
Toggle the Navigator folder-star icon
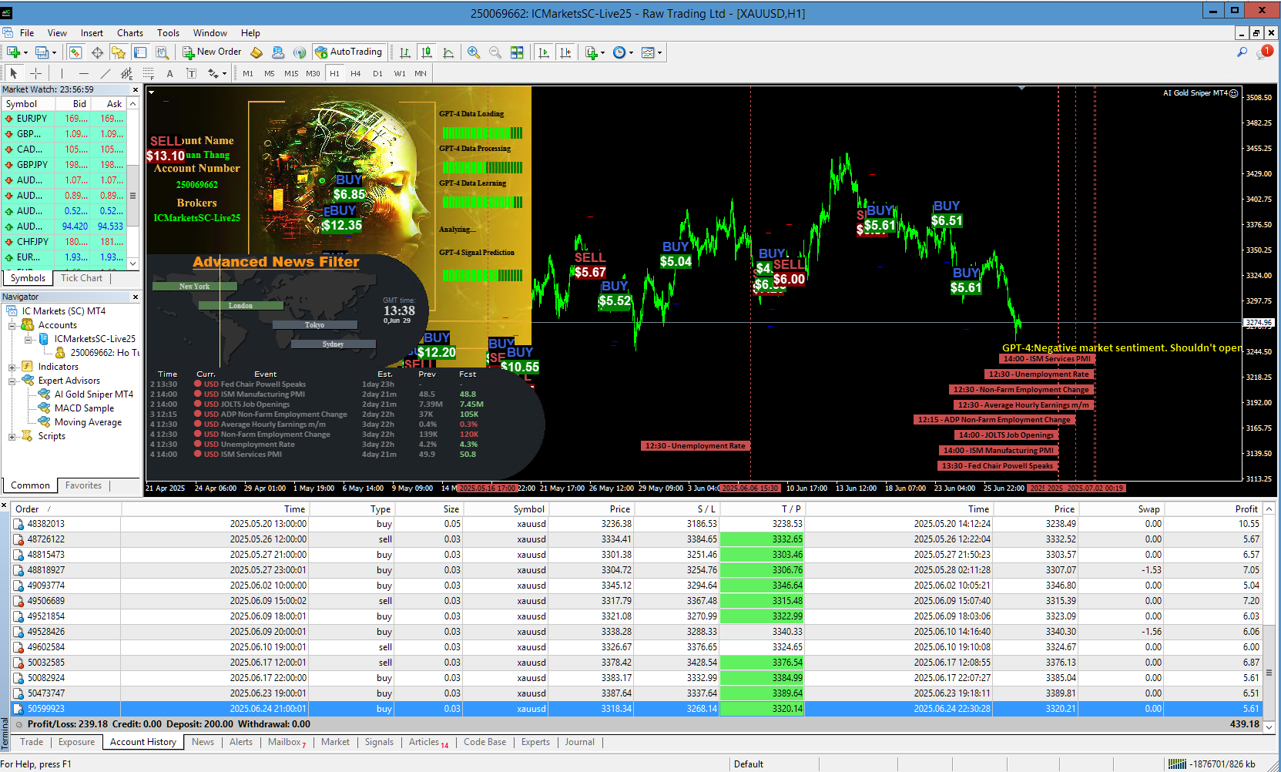point(119,52)
